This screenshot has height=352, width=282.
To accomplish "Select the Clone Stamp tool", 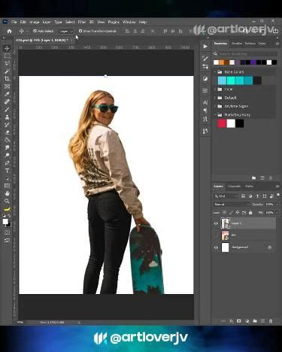I will click(x=7, y=117).
